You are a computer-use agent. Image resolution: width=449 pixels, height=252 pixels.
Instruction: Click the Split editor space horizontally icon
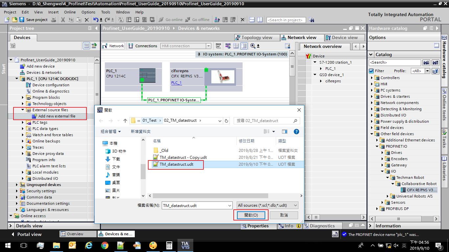click(251, 20)
